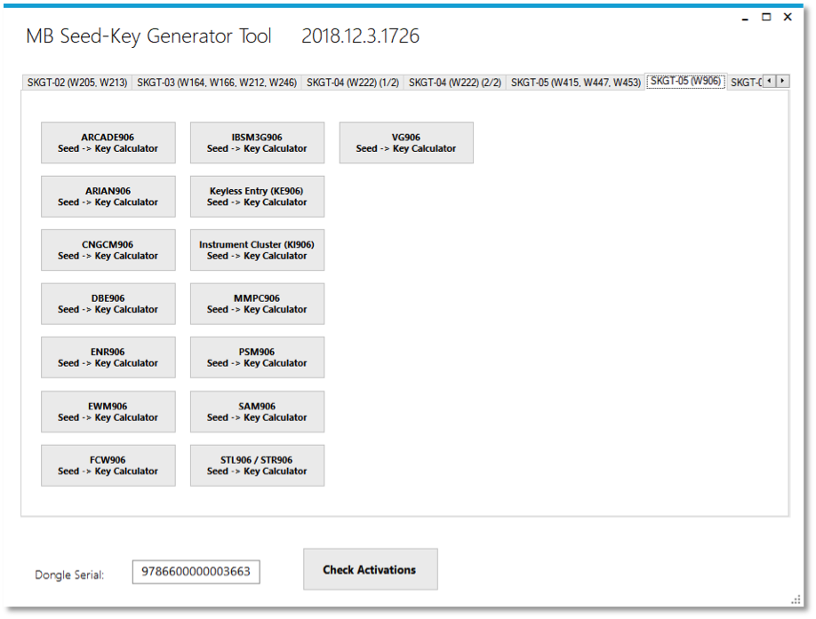Click the Check Activations button
This screenshot has width=816, height=619.
371,569
